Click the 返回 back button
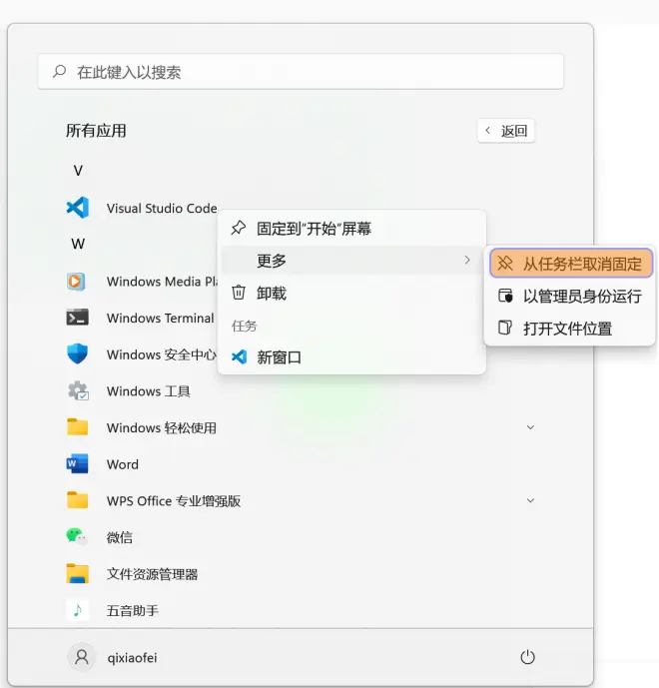Image resolution: width=659 pixels, height=688 pixels. pyautogui.click(x=506, y=131)
